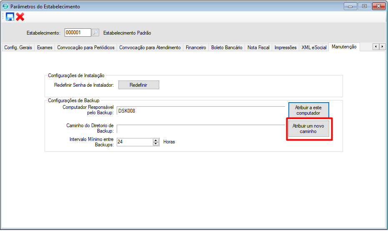Click the Caminho do Diretorio de Backup field
The image size is (388, 231).
(x=200, y=128)
